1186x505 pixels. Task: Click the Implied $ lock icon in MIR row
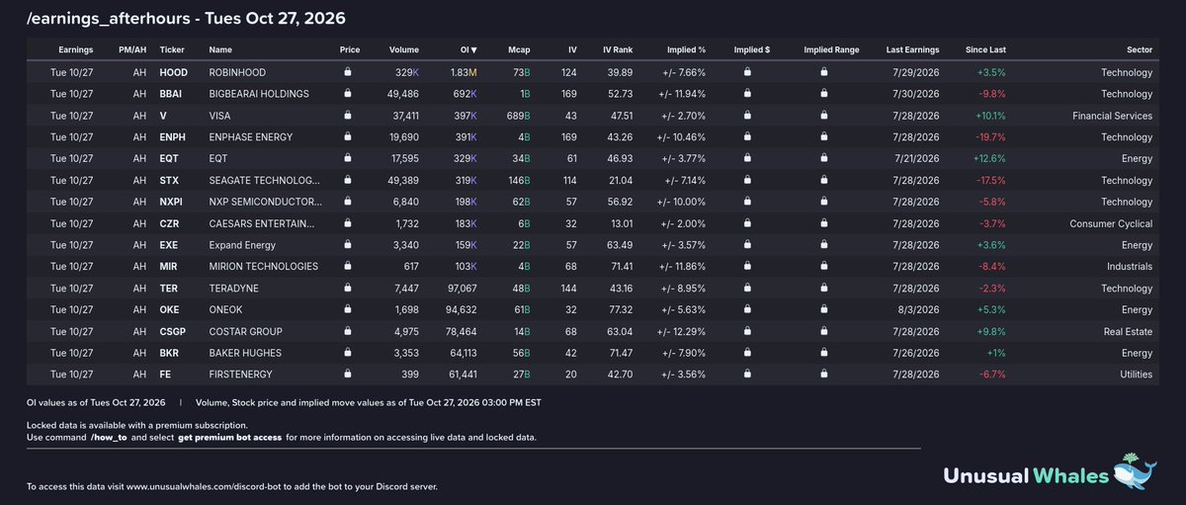(x=747, y=267)
